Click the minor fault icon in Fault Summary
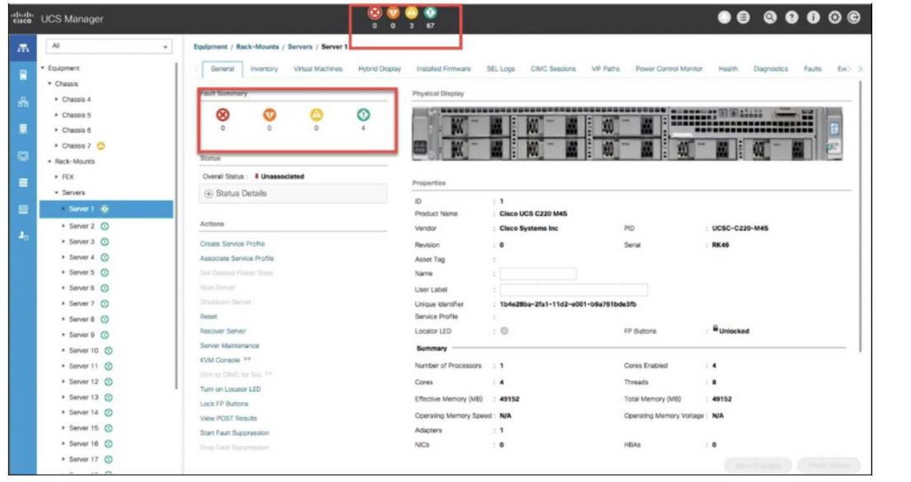The image size is (911, 482). tap(316, 115)
